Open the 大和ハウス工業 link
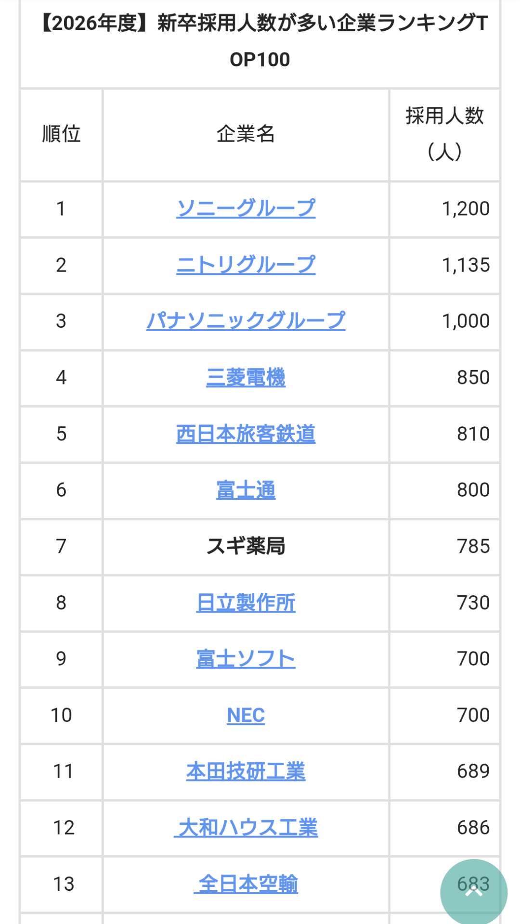This screenshot has width=520, height=924. click(246, 828)
